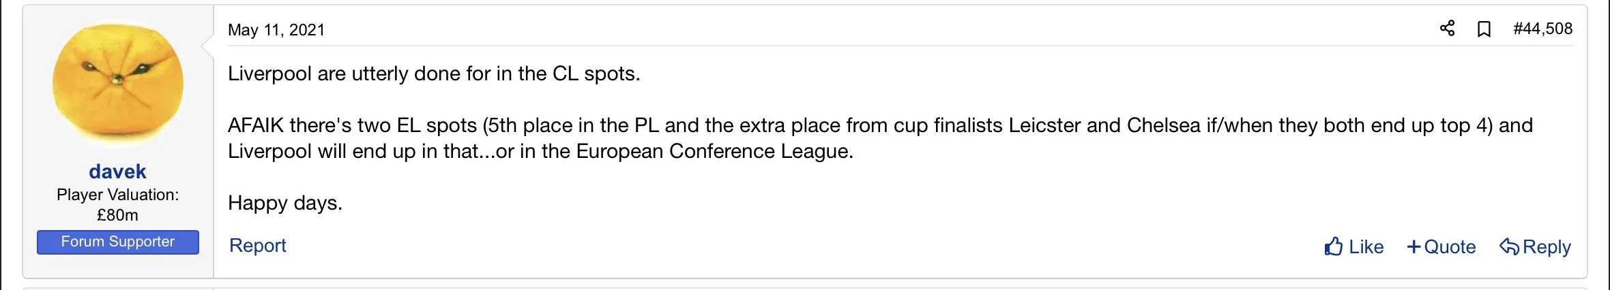Click the Reply text label
The width and height of the screenshot is (1610, 290).
(1547, 246)
